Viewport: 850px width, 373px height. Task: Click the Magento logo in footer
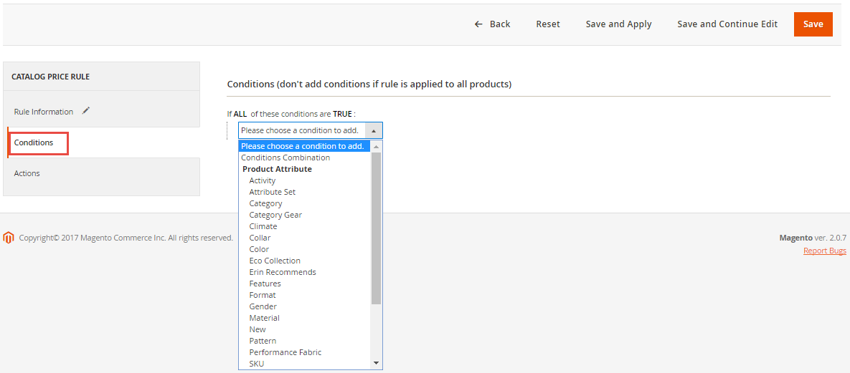(9, 238)
